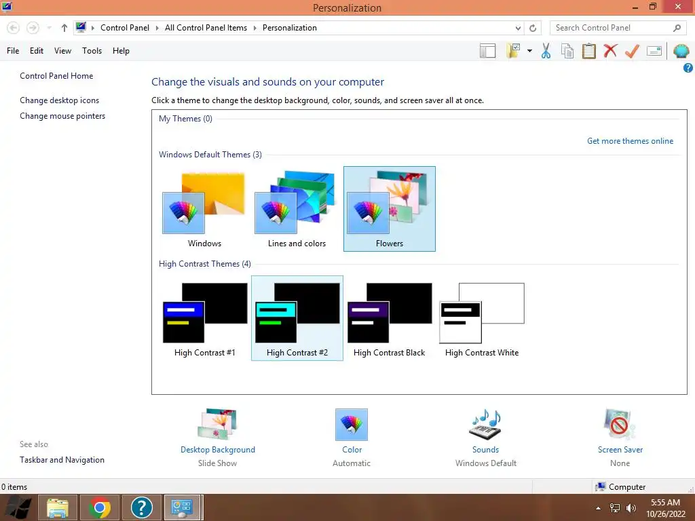Image resolution: width=695 pixels, height=521 pixels.
Task: Expand the folder options toolbar dropdown arrow
Action: click(529, 51)
